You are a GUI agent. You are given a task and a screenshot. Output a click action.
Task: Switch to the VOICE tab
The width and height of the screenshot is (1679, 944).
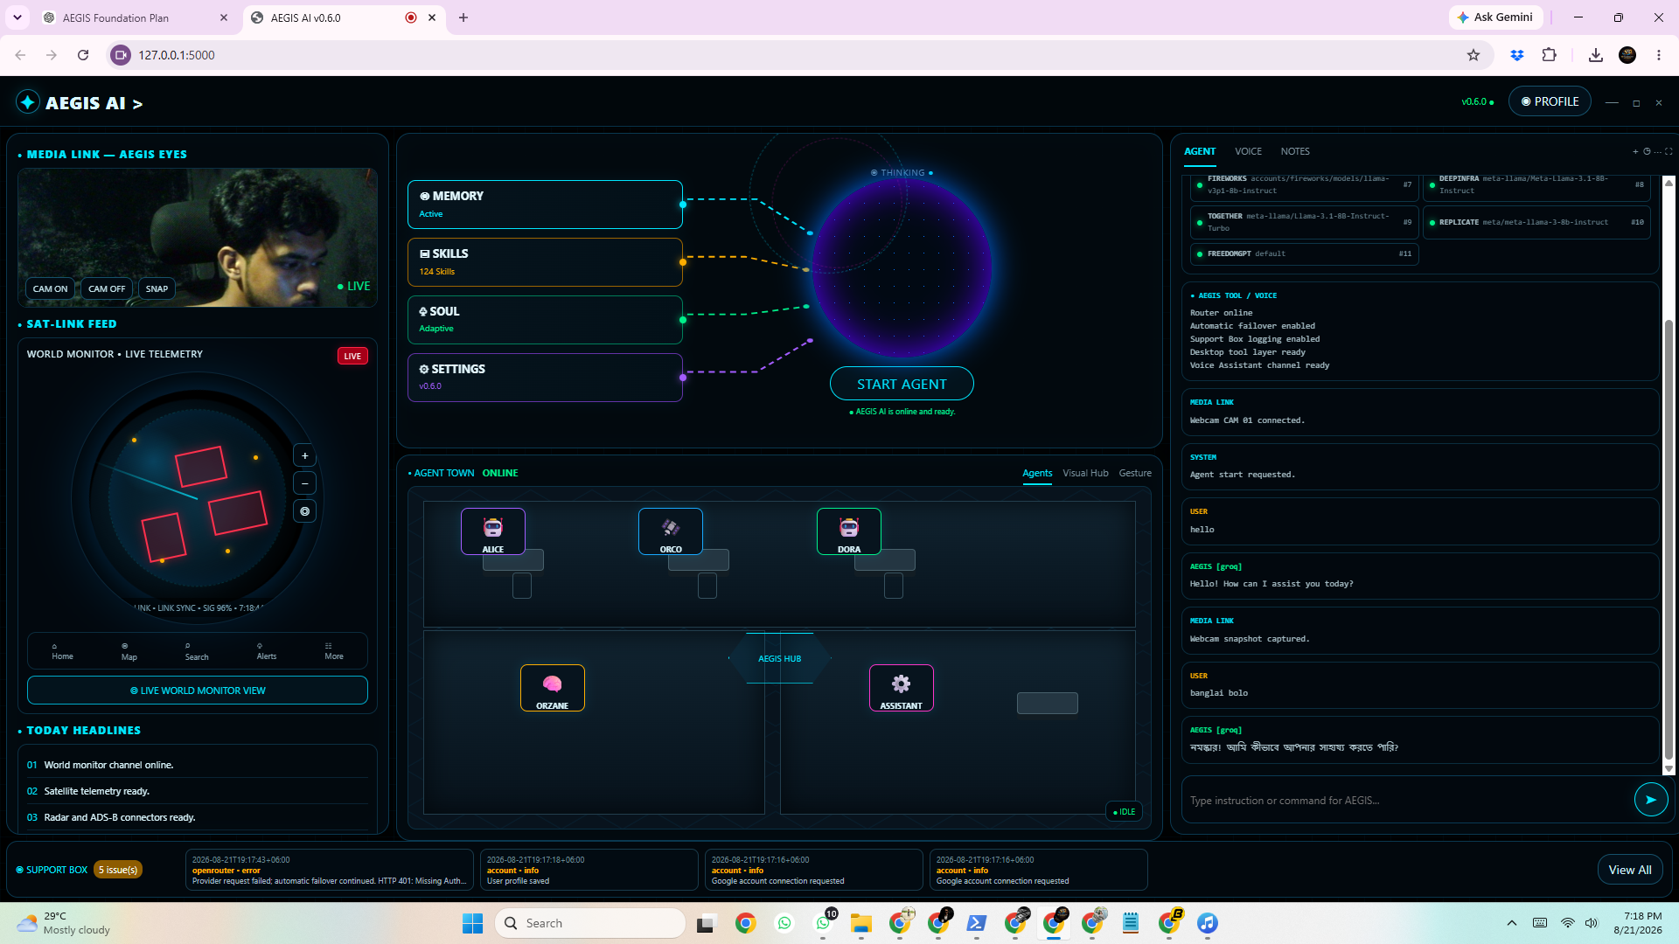coord(1248,152)
